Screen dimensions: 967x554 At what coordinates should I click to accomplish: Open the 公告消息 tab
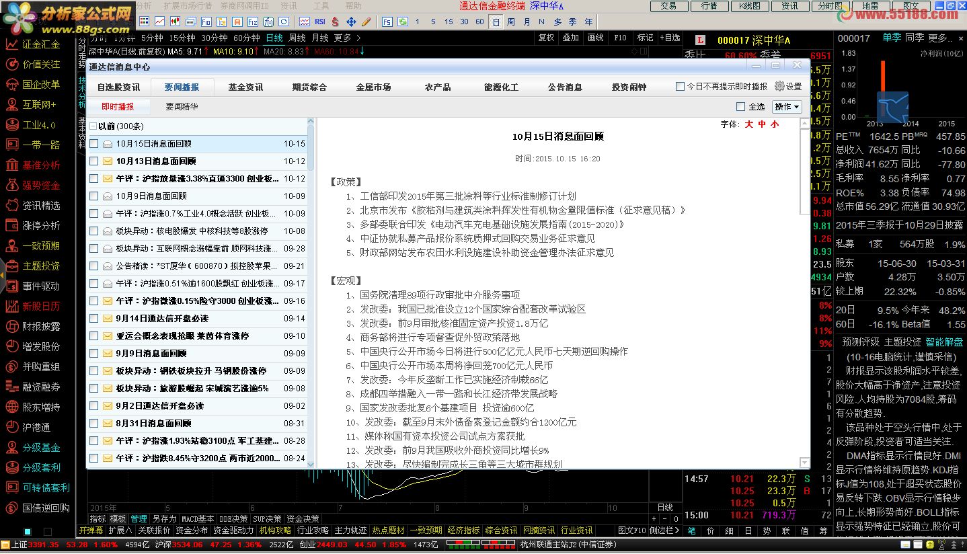pyautogui.click(x=565, y=87)
